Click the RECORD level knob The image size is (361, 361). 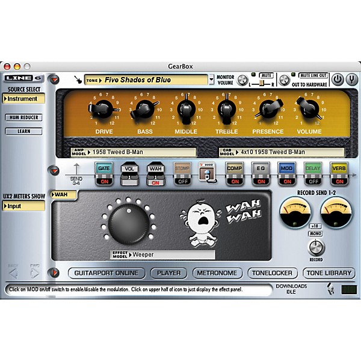click(x=316, y=247)
